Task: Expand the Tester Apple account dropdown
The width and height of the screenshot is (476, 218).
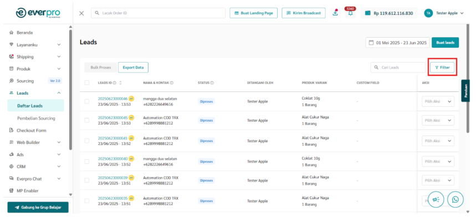Action: 462,13
